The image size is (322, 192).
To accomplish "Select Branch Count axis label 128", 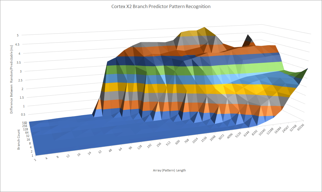I will [26, 129].
